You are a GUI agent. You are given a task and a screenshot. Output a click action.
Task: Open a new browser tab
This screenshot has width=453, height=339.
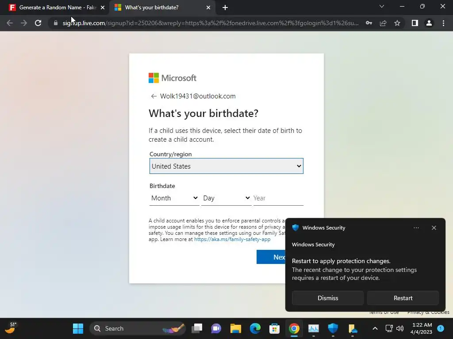click(x=225, y=8)
